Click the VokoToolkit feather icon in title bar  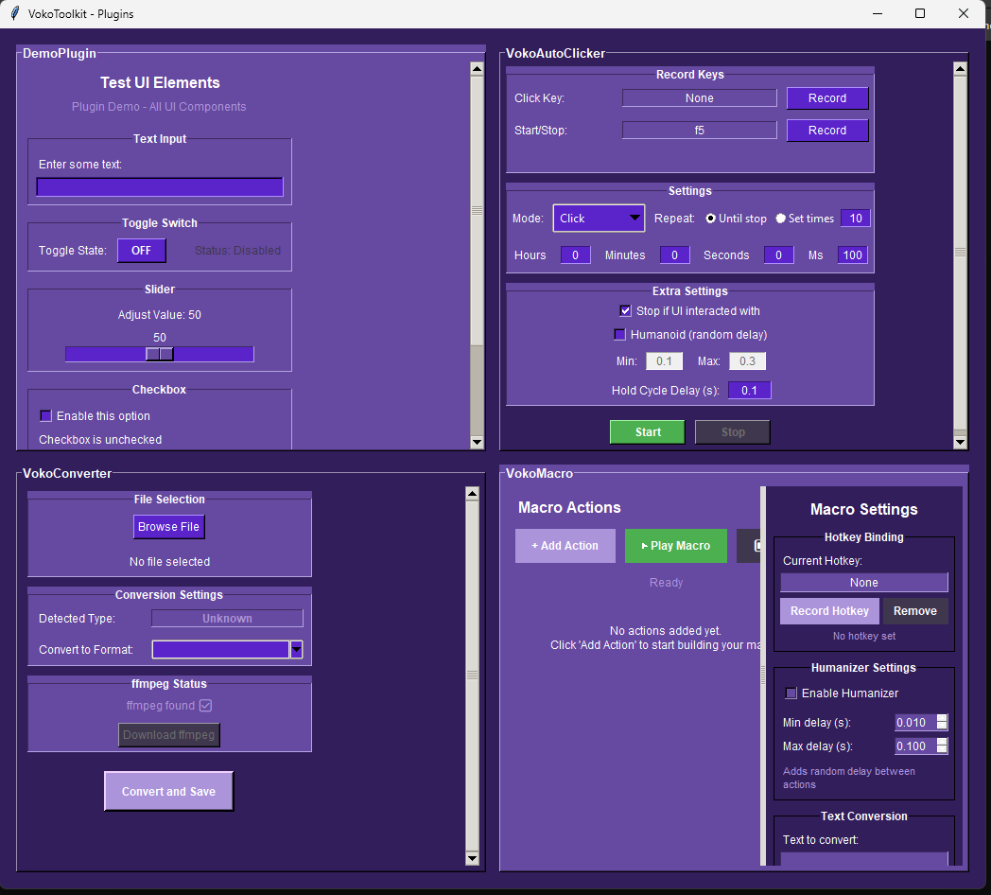click(15, 13)
